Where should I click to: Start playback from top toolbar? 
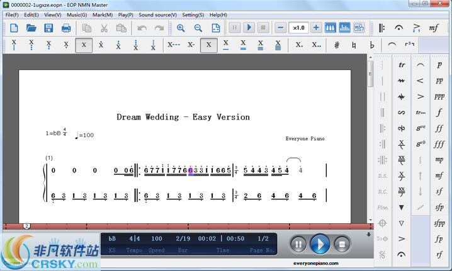point(249,28)
